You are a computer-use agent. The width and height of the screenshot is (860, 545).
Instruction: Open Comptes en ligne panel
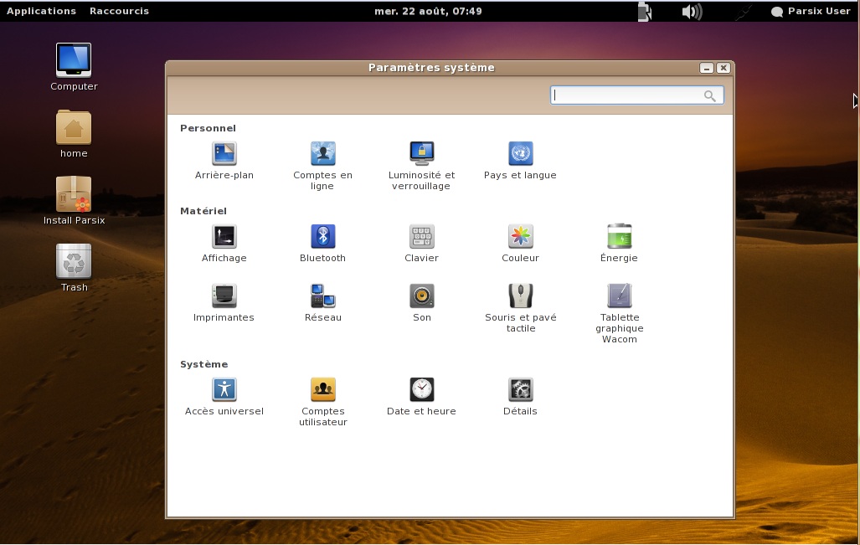tap(322, 166)
